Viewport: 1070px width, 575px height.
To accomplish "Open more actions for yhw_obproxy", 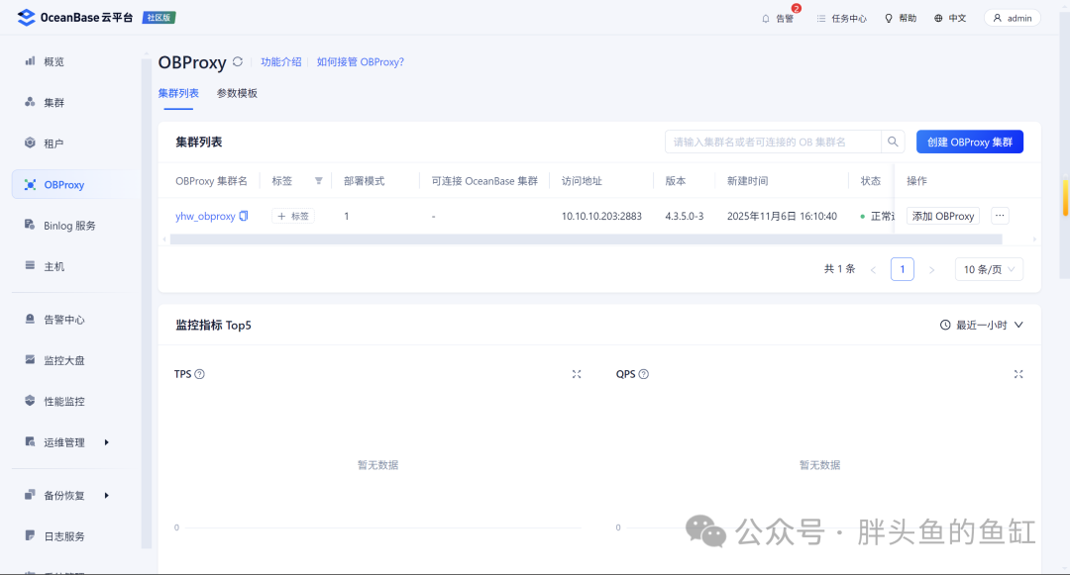I will [x=1000, y=216].
